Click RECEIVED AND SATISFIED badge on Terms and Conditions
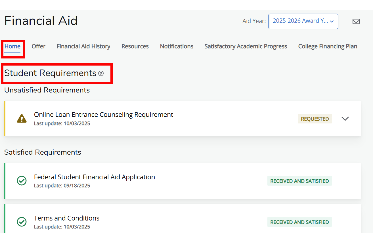 coord(299,222)
